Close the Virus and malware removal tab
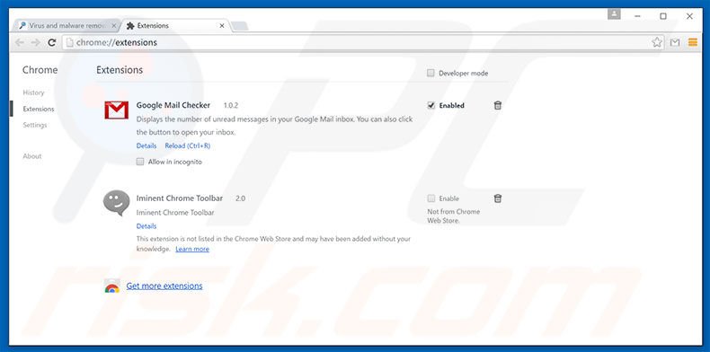The image size is (710, 352). 113,26
